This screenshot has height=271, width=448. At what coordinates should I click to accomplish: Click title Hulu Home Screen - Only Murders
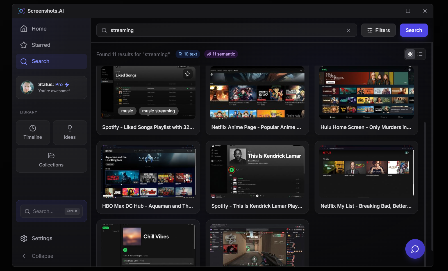click(366, 127)
